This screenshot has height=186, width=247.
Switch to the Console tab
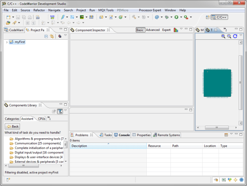122,135
